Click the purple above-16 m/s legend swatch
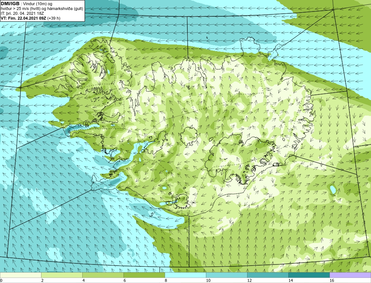Viewport: 371px width, 283px height. point(350,275)
